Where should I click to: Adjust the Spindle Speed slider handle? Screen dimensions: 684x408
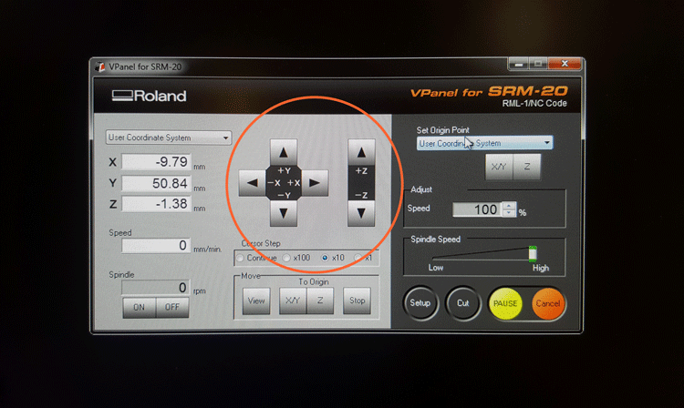533,254
